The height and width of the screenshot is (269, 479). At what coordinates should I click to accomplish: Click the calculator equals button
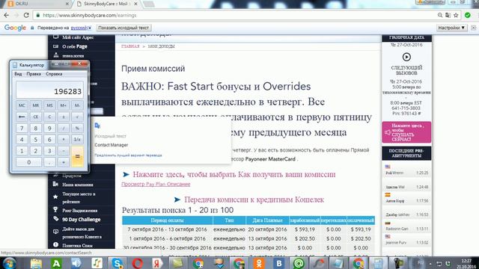[x=77, y=156]
